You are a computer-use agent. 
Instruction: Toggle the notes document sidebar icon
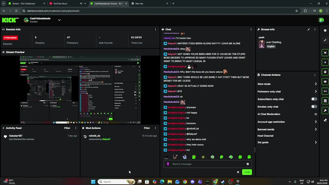click(x=325, y=72)
